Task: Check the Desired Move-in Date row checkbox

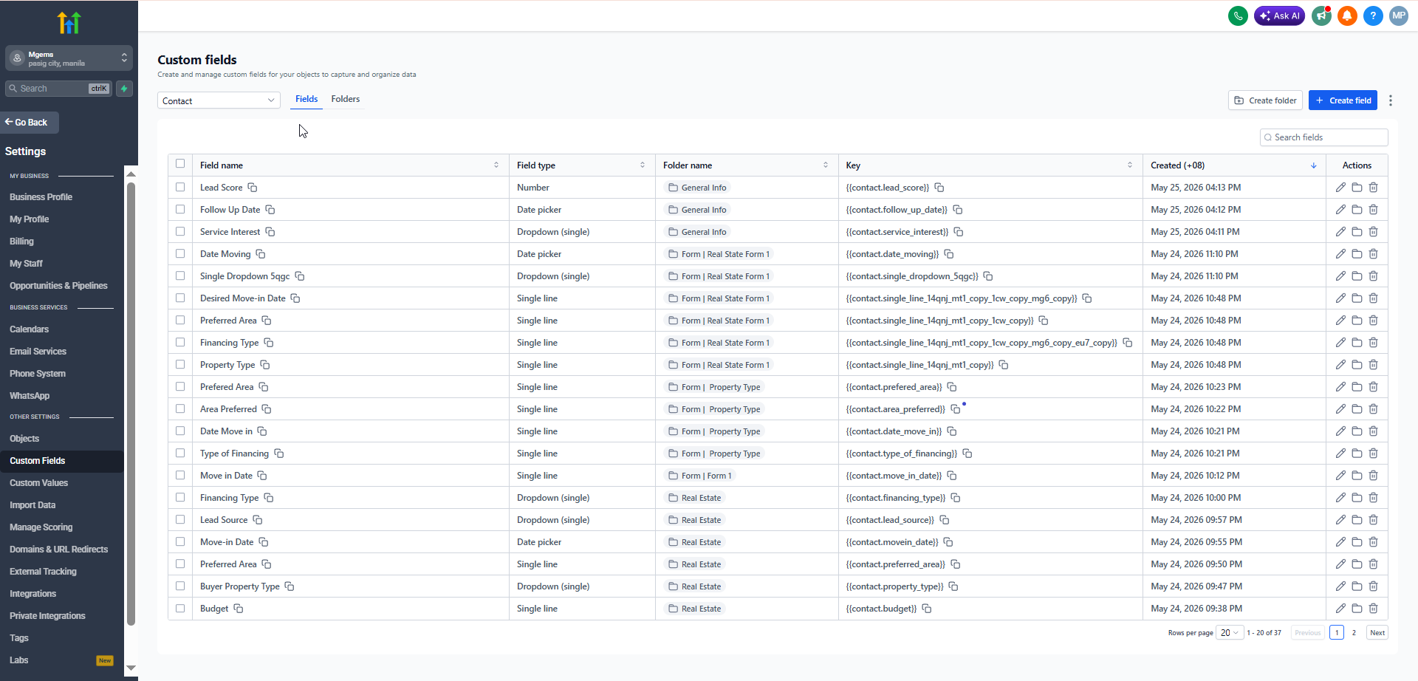Action: 180,298
